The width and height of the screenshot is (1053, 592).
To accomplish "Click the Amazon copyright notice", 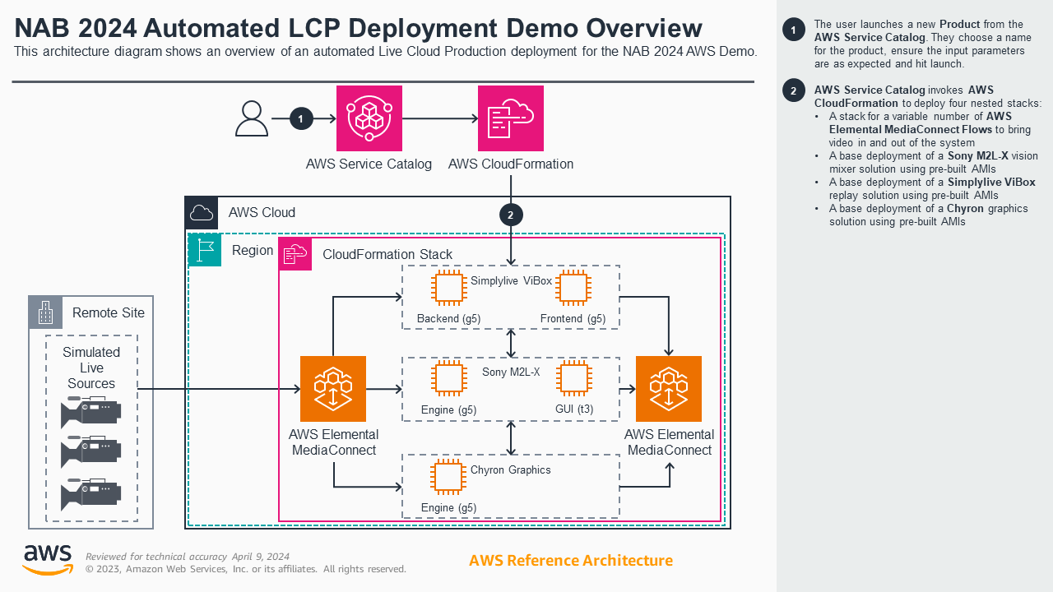I will pos(246,569).
